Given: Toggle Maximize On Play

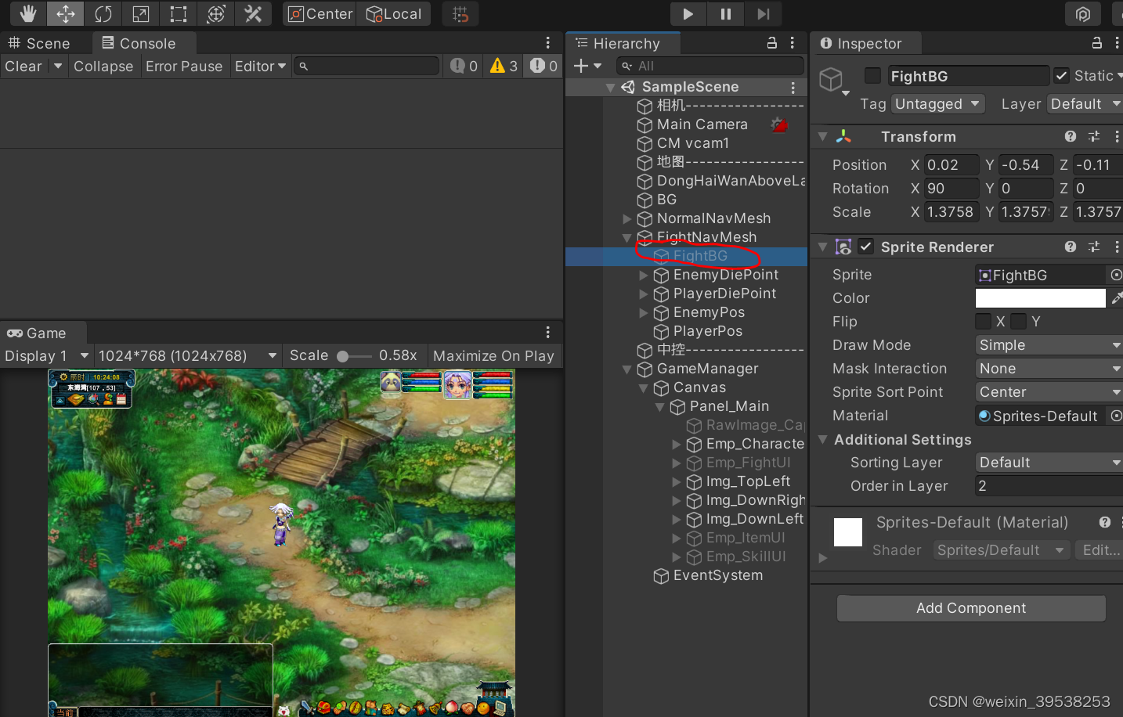Looking at the screenshot, I should coord(493,355).
